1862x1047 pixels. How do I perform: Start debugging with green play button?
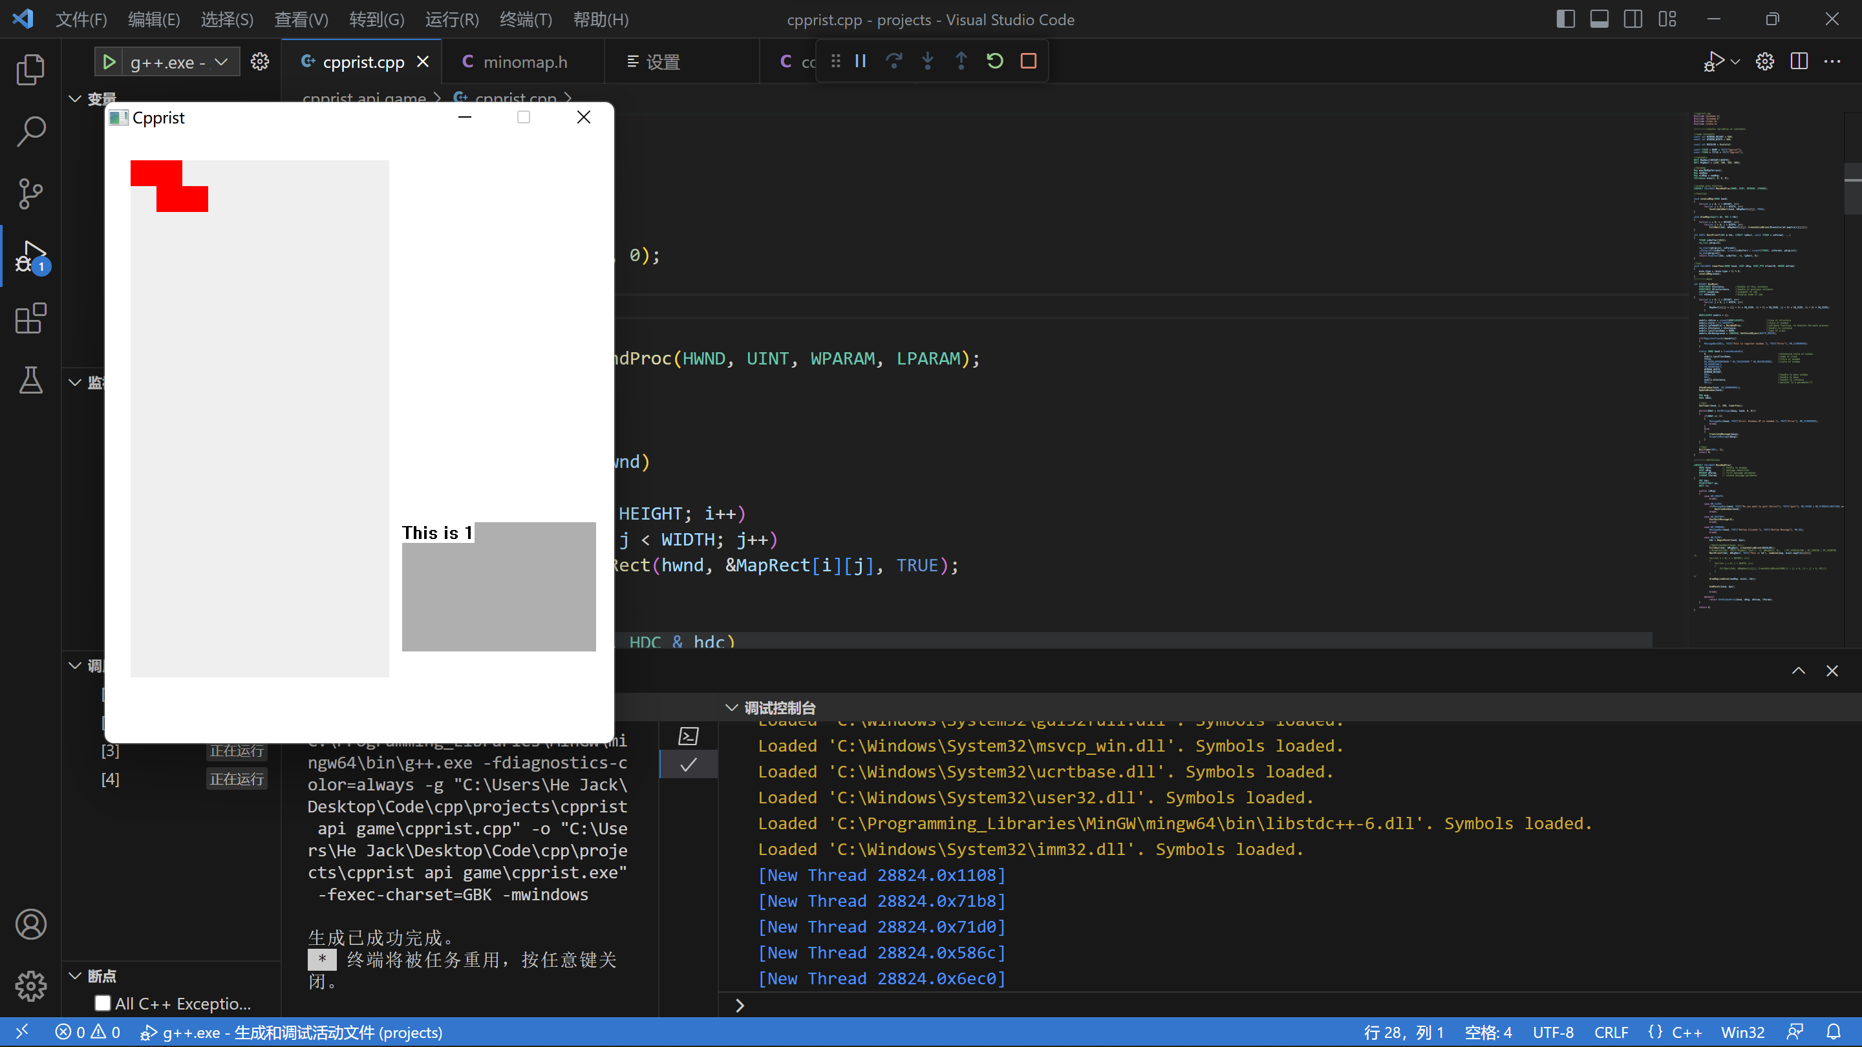[x=109, y=62]
